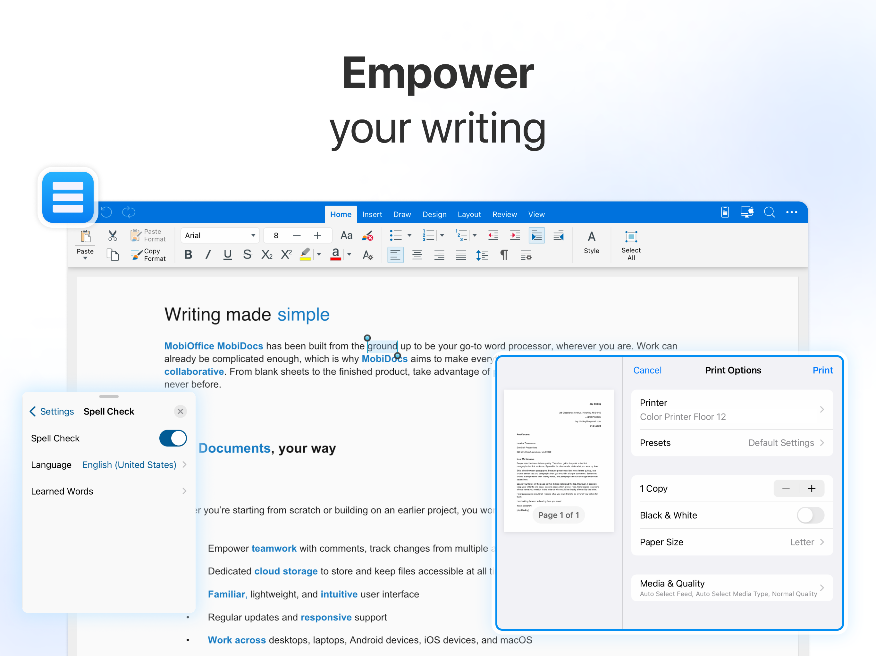Click the Copy pages icon
Image resolution: width=876 pixels, height=656 pixels.
pos(113,255)
